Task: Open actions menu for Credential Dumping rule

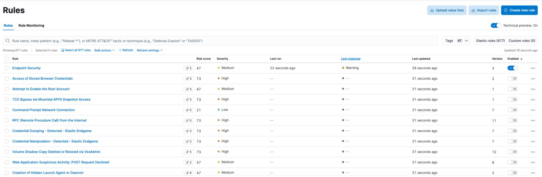Action: coord(533,131)
